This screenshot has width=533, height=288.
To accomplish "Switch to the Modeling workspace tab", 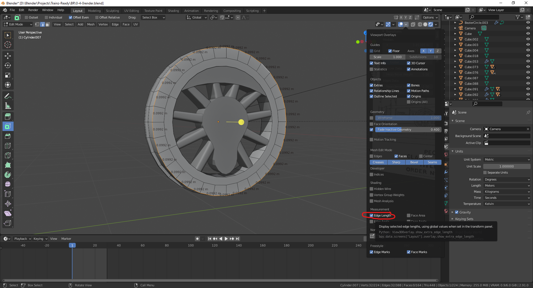I will [x=94, y=11].
